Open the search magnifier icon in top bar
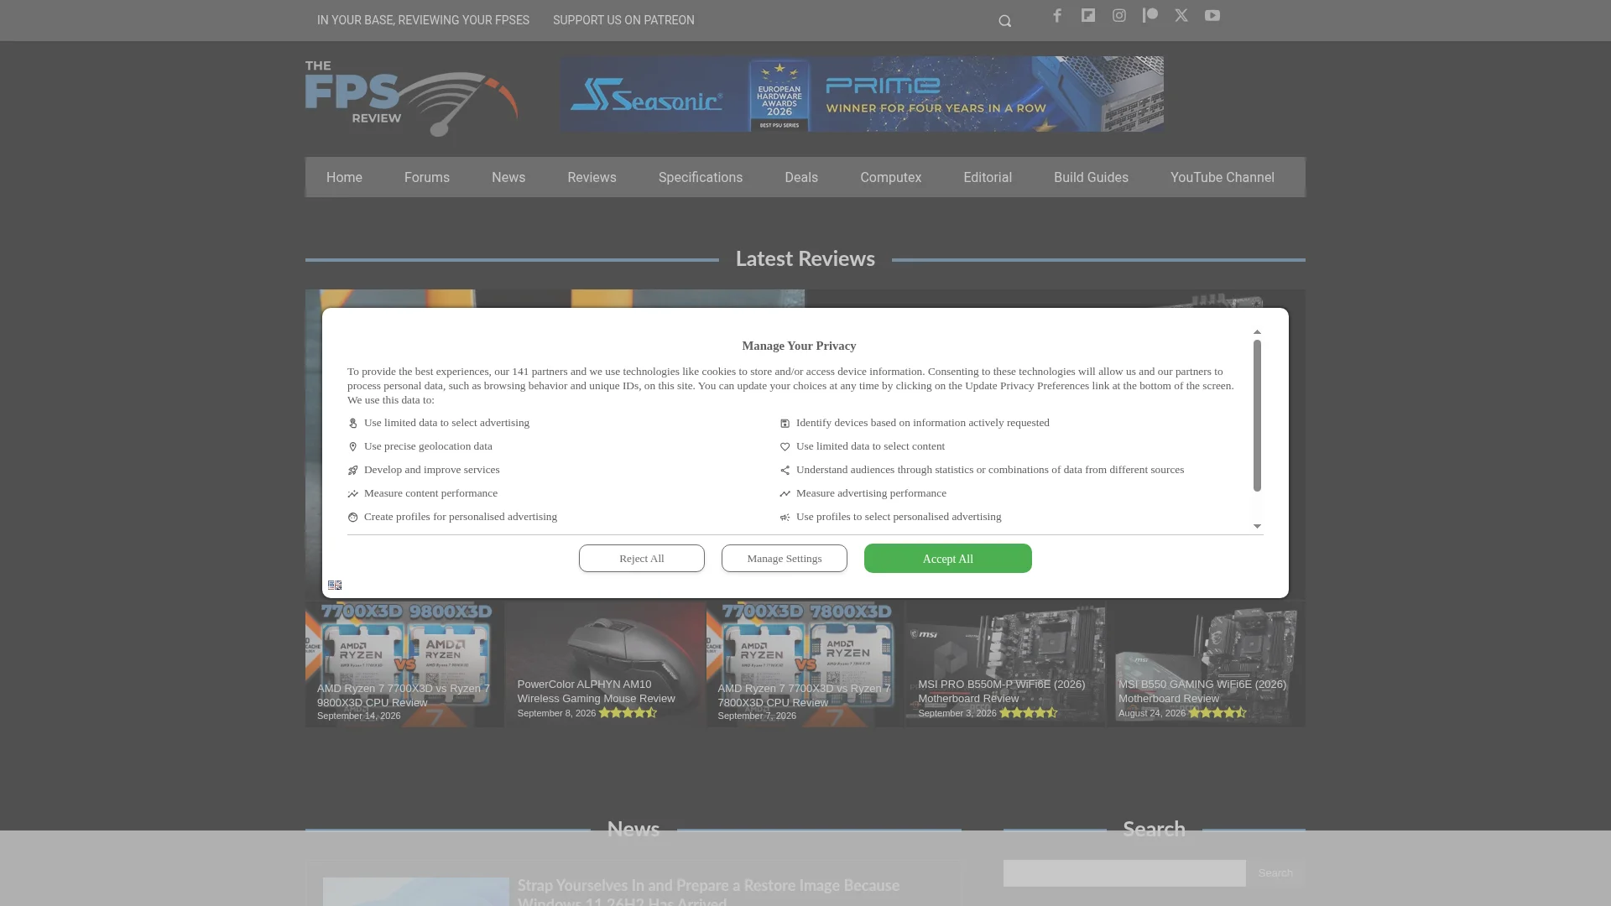 click(x=1004, y=21)
